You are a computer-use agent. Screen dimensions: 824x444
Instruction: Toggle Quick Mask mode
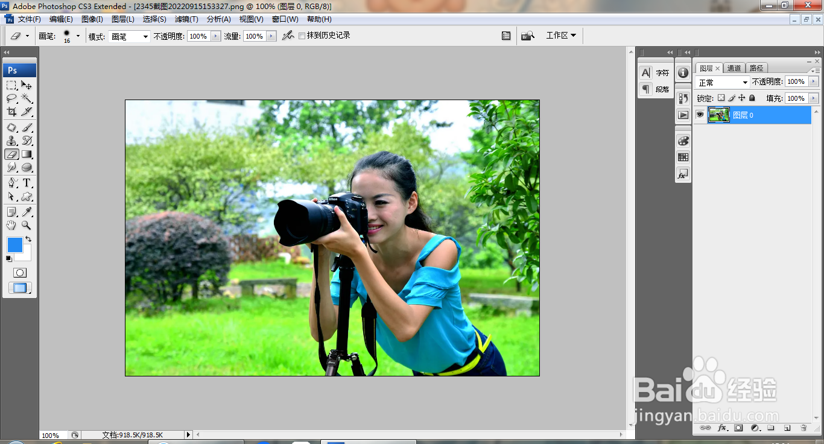coord(20,273)
